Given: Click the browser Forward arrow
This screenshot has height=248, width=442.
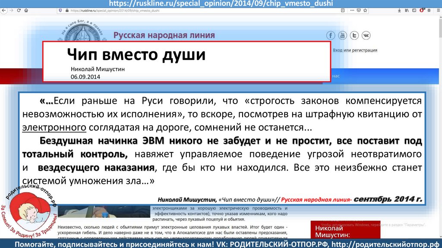Looking at the screenshot, I should (11, 10).
